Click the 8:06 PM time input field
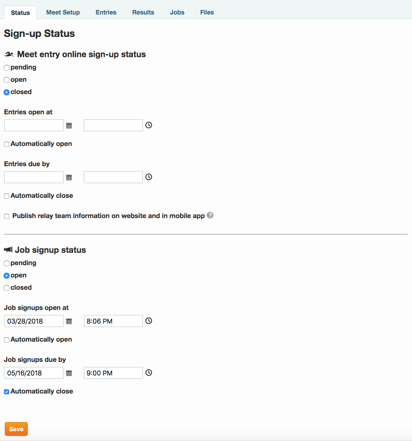The width and height of the screenshot is (412, 441). 113,321
